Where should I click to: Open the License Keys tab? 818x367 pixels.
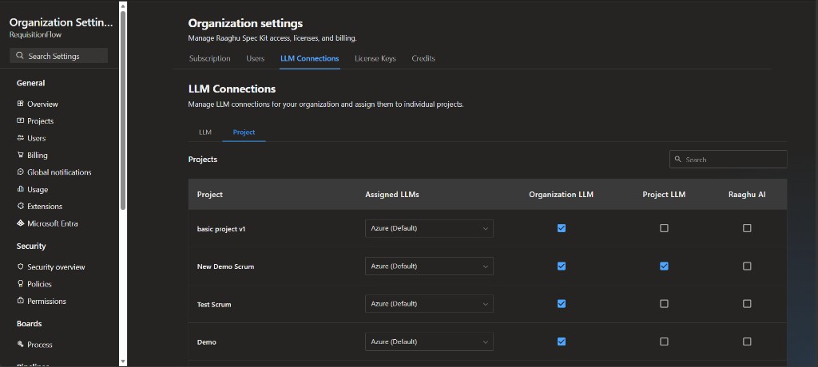pyautogui.click(x=375, y=58)
